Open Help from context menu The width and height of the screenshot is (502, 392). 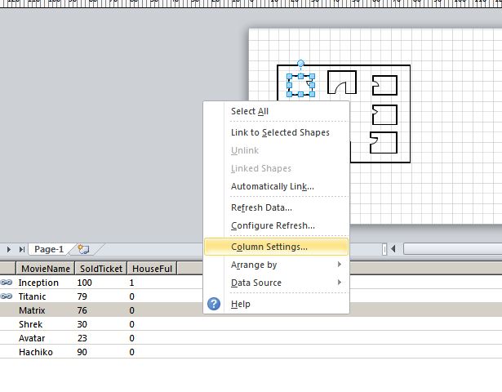pos(276,304)
